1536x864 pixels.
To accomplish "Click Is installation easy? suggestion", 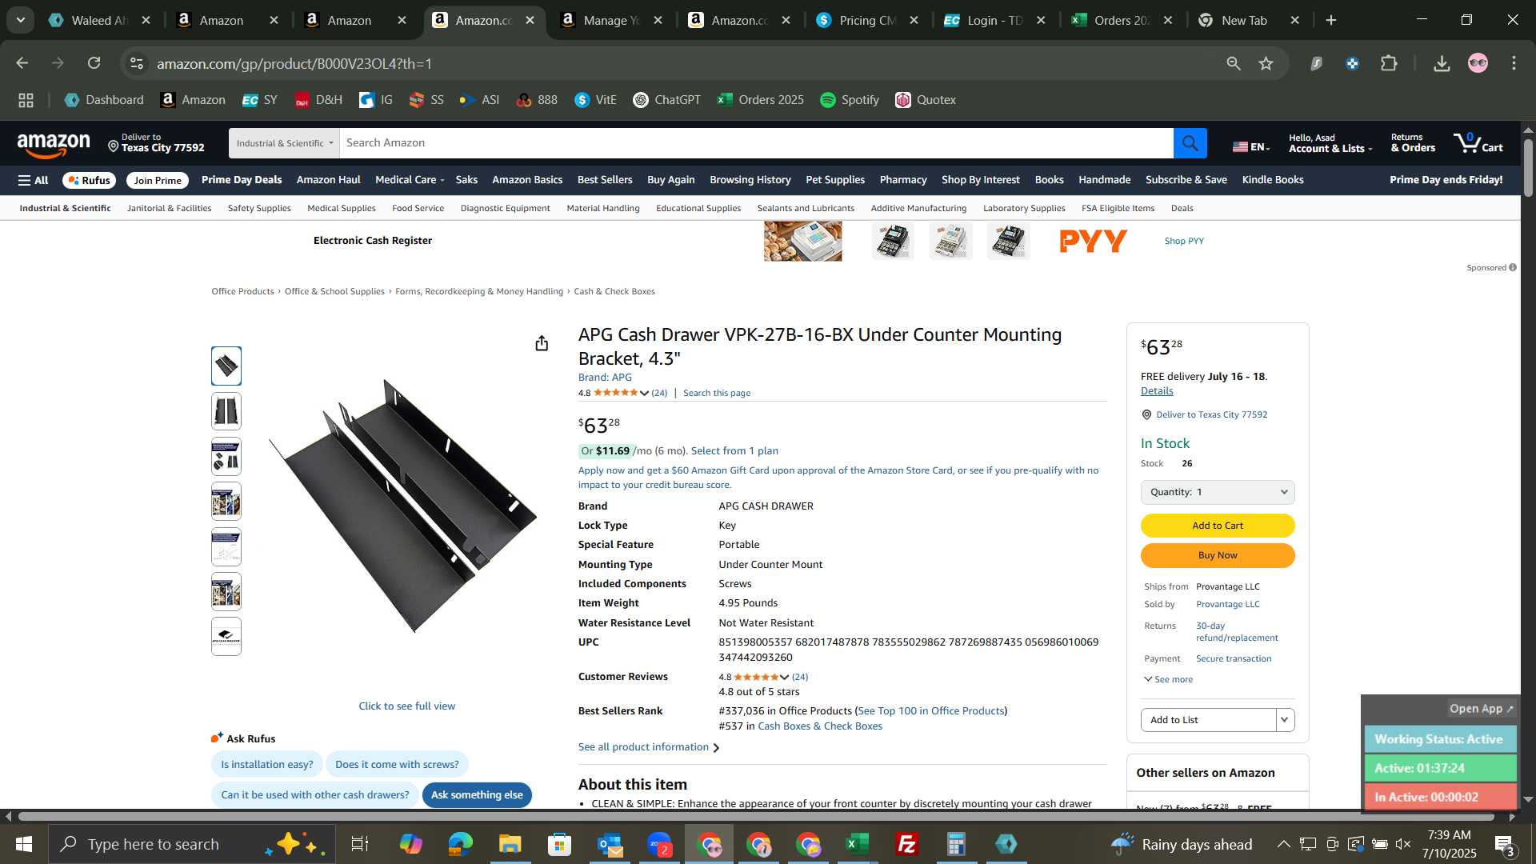I will click(x=266, y=765).
